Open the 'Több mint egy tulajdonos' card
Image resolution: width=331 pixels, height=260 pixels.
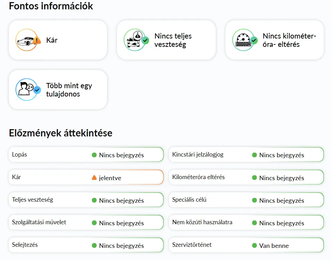pos(58,90)
